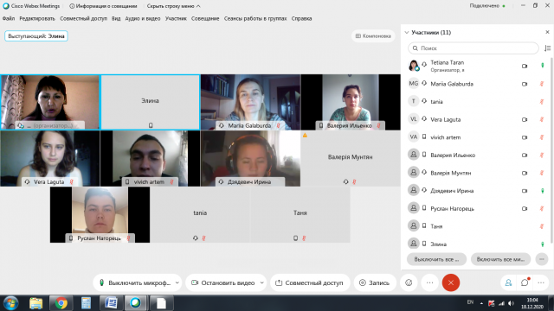Expand video options arrow beside Остановить видео
This screenshot has height=311, width=554.
click(x=261, y=282)
